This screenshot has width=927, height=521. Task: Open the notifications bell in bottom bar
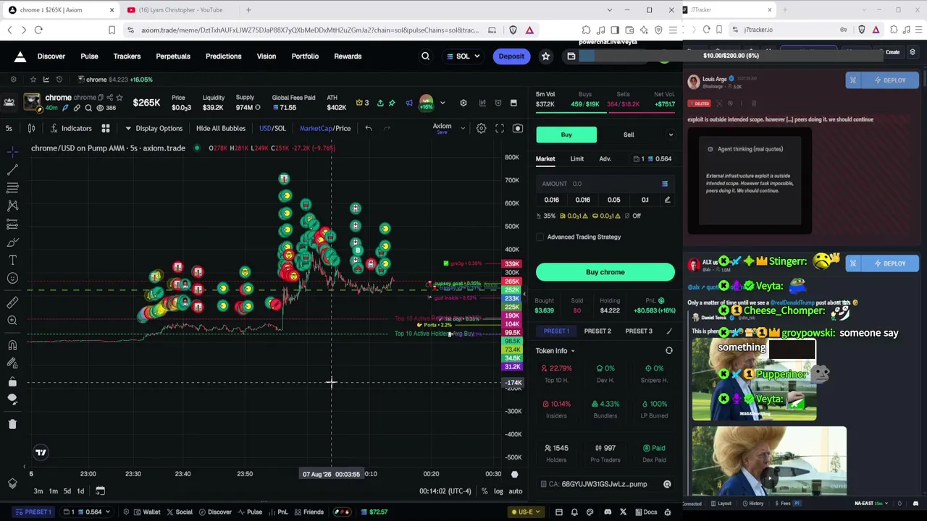[575, 512]
